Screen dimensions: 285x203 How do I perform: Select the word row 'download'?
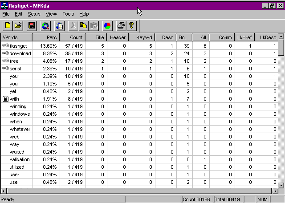[139, 53]
